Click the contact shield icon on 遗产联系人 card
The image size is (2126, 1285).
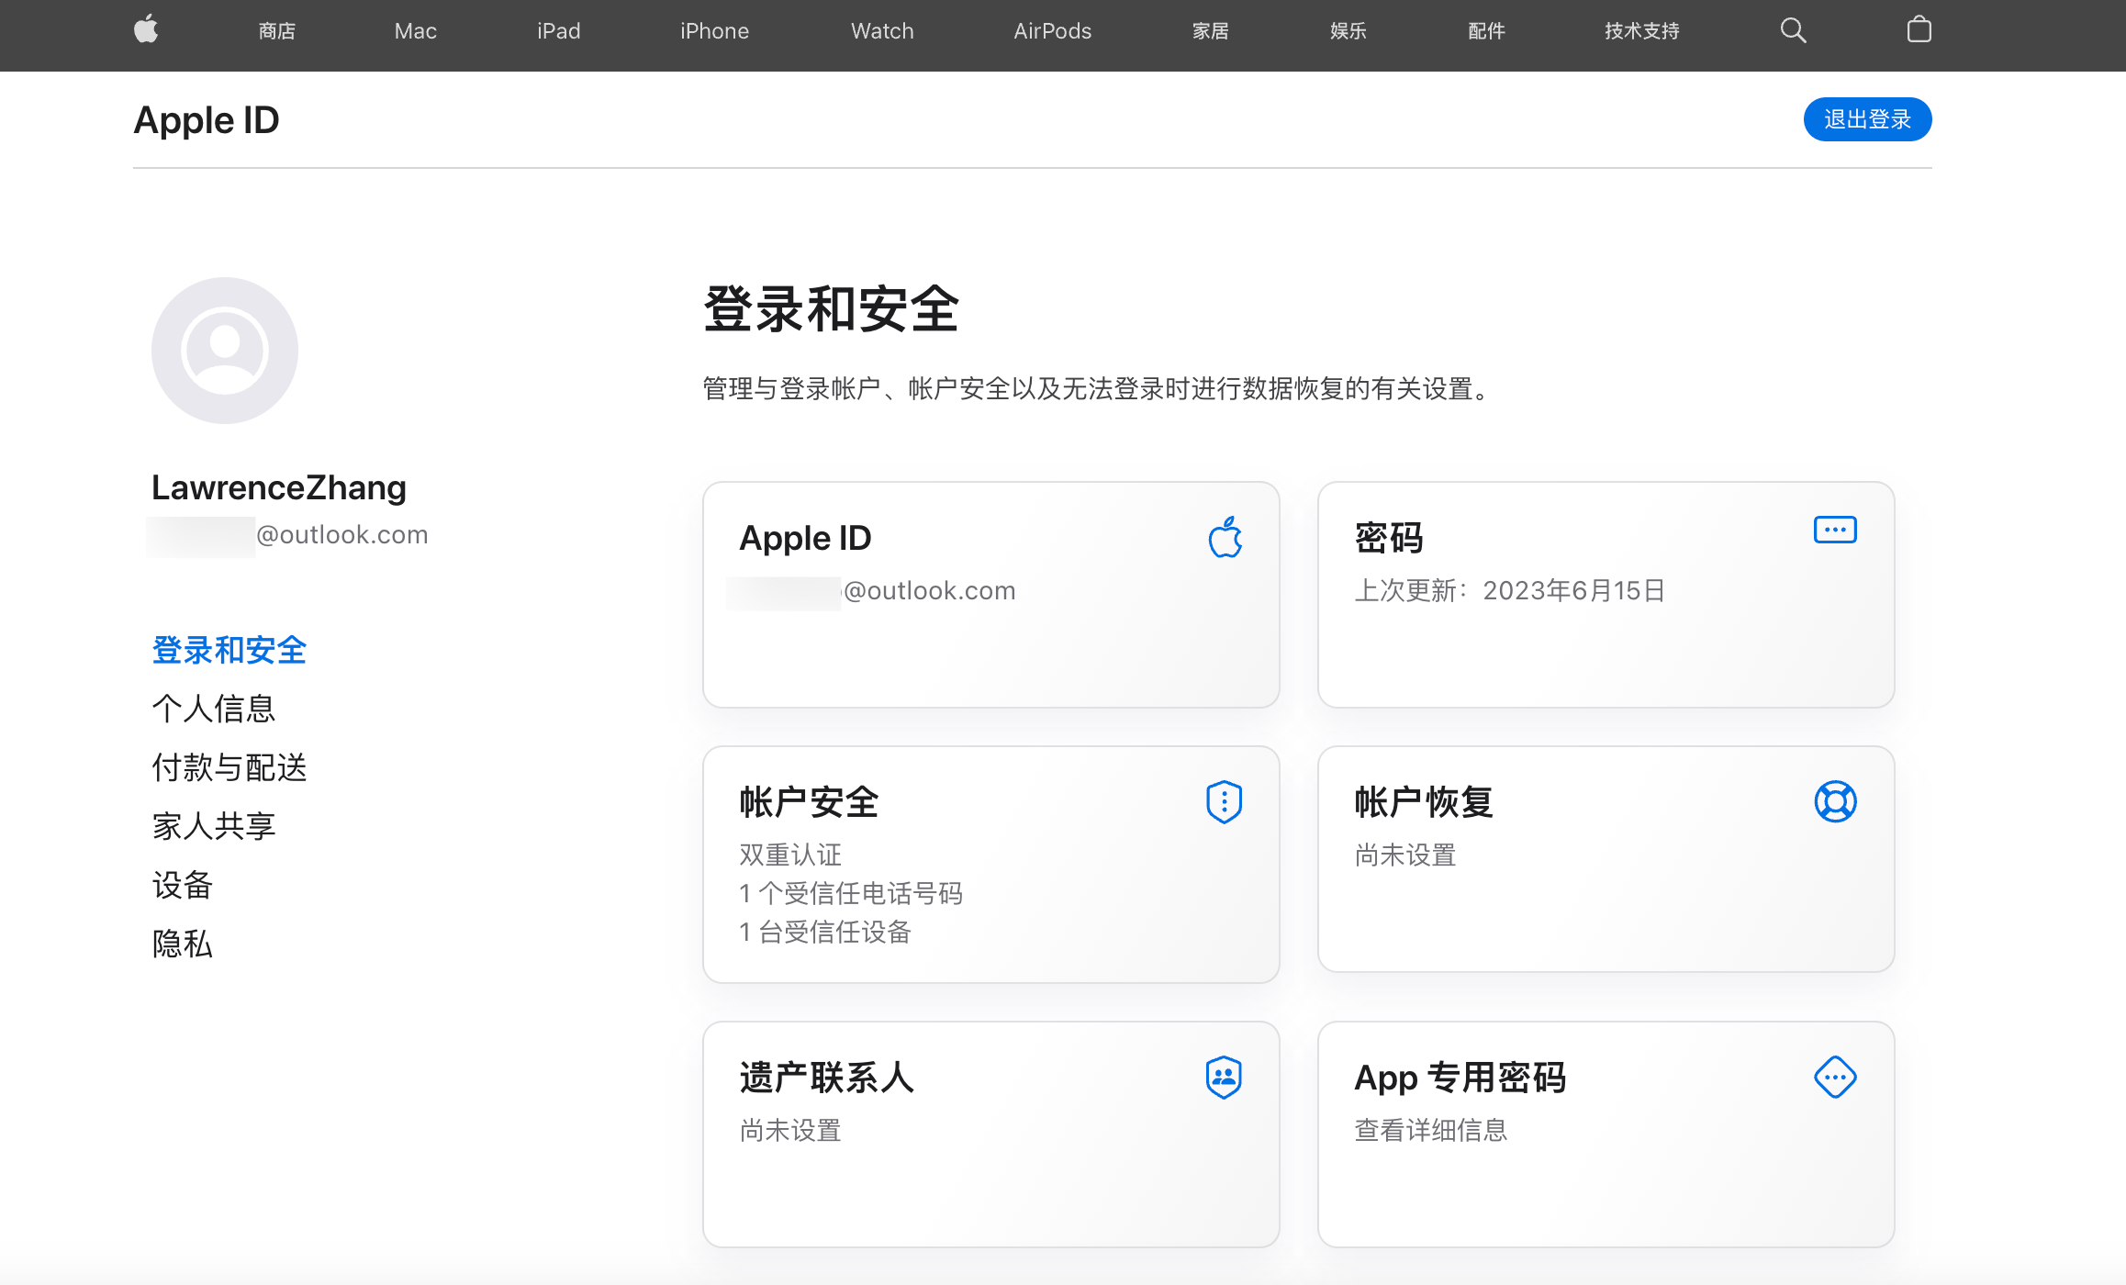(1225, 1078)
